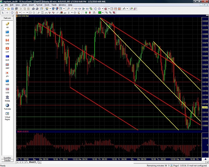Click the horizontal scrollbar left arrow
209x167 pixels.
tap(40, 162)
